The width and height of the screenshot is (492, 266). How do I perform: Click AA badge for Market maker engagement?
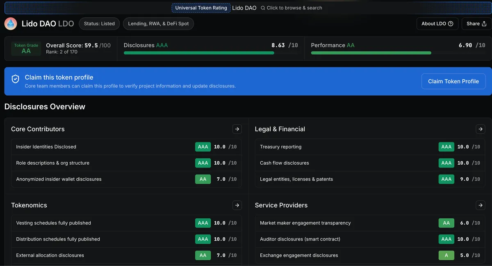pyautogui.click(x=446, y=223)
